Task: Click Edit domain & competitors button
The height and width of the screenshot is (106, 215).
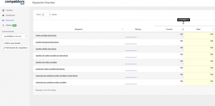Action: click(16, 48)
